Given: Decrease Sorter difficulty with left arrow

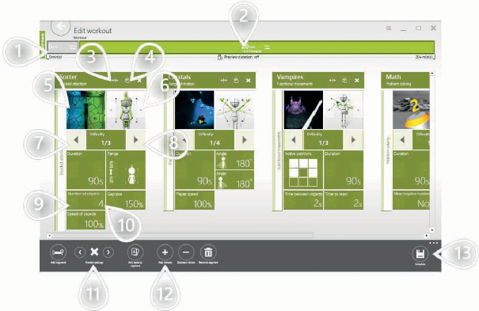Looking at the screenshot, I should 76,140.
